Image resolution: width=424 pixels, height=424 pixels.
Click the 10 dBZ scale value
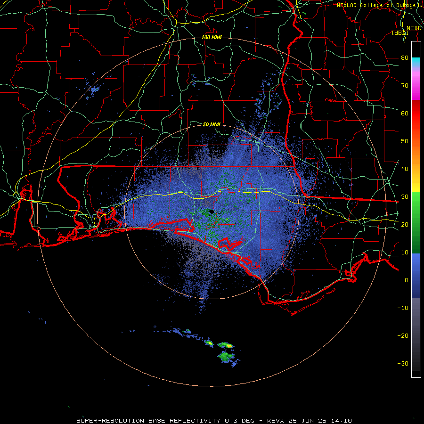tap(405, 253)
